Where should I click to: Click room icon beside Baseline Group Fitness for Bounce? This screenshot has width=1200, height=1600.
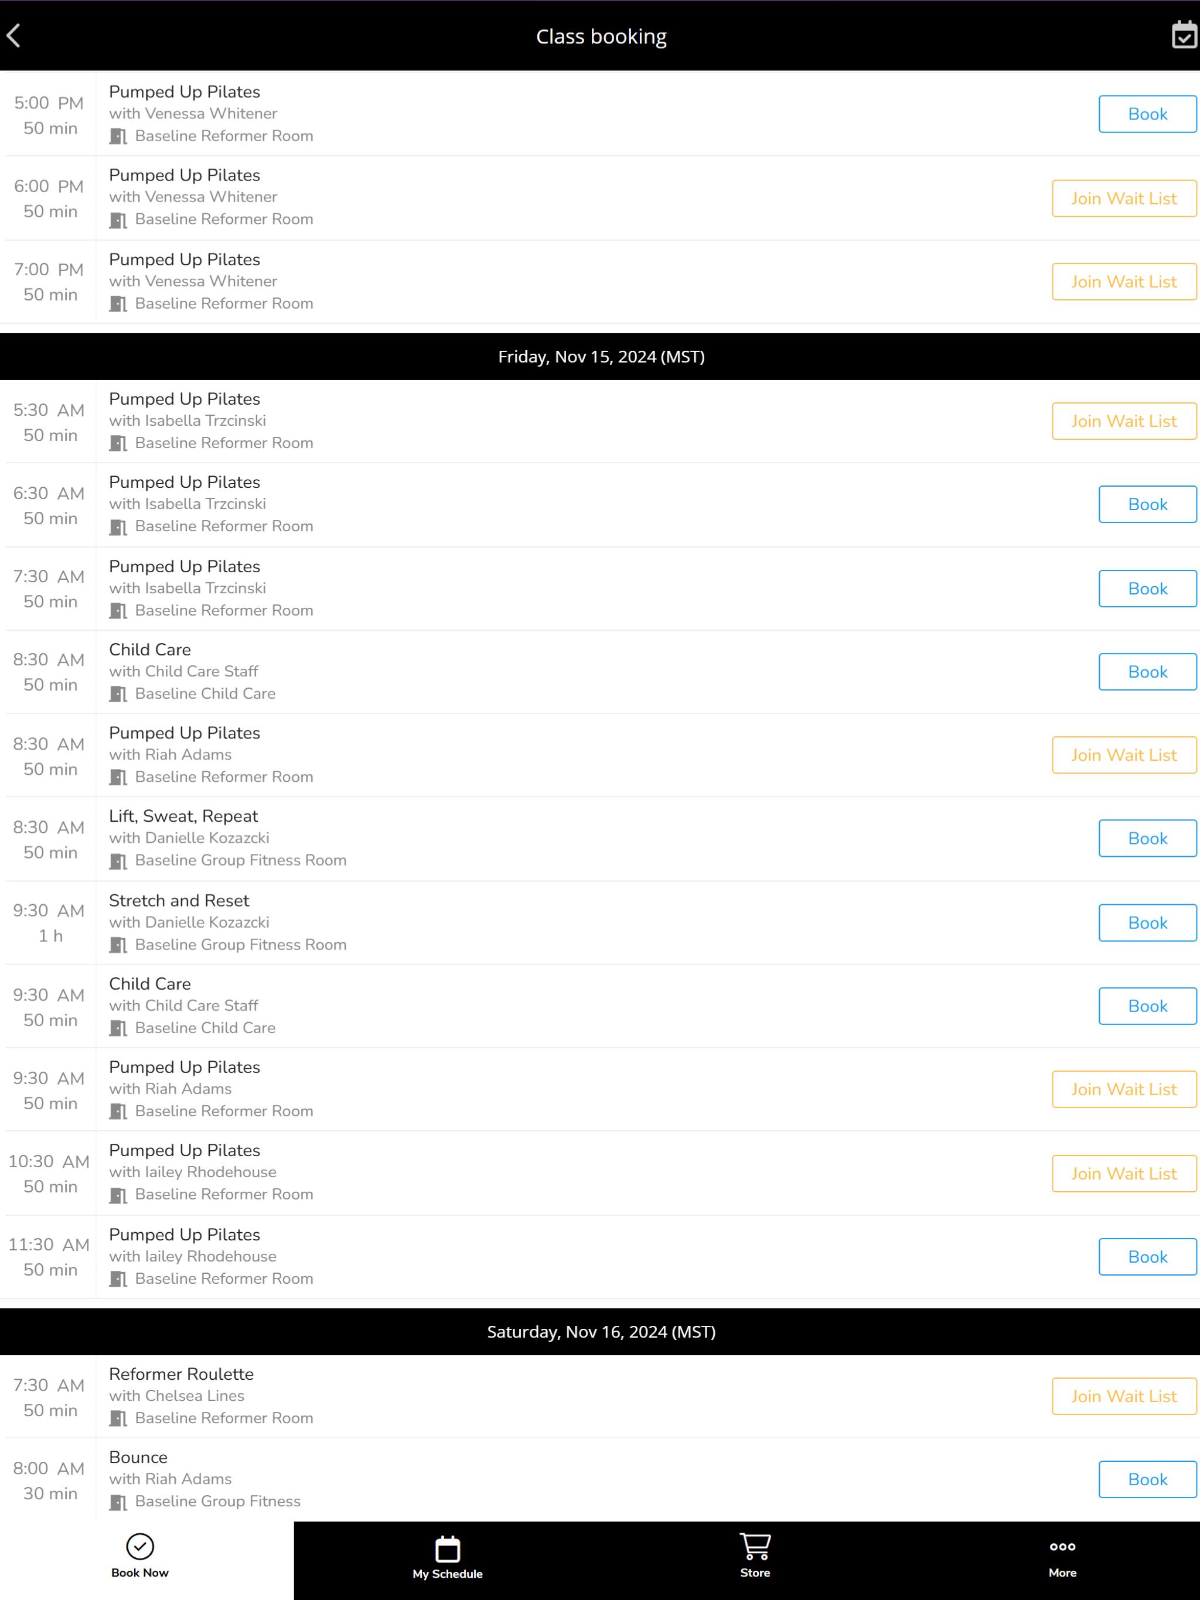pyautogui.click(x=118, y=1502)
